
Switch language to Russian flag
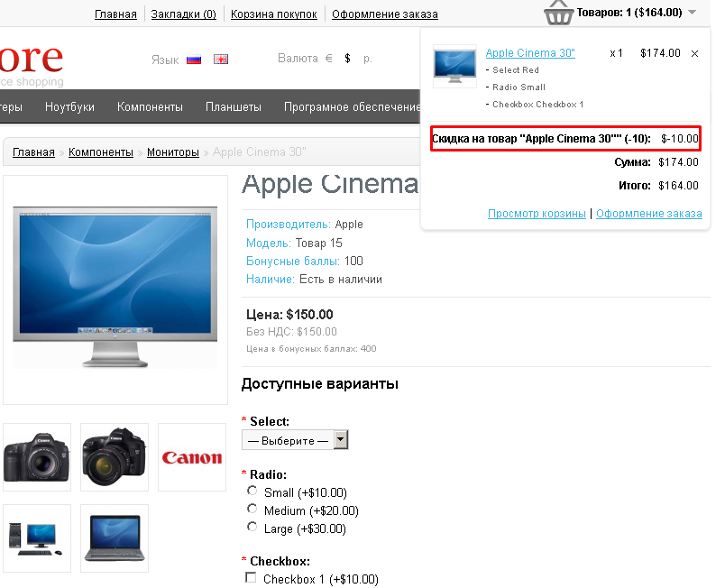click(x=194, y=60)
